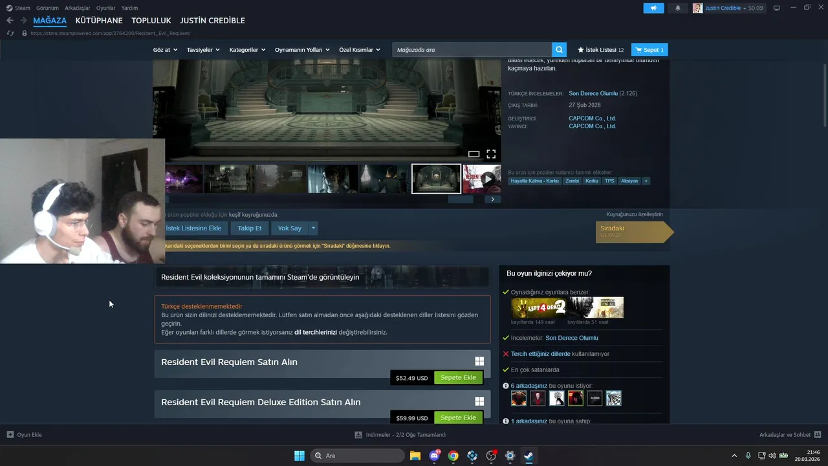Viewport: 828px width, 466px height.
Task: Click the system tray volume icon
Action: point(772,456)
